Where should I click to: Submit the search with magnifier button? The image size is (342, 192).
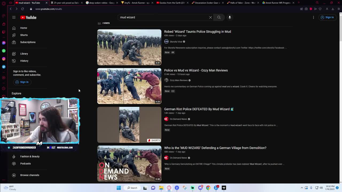(219, 17)
